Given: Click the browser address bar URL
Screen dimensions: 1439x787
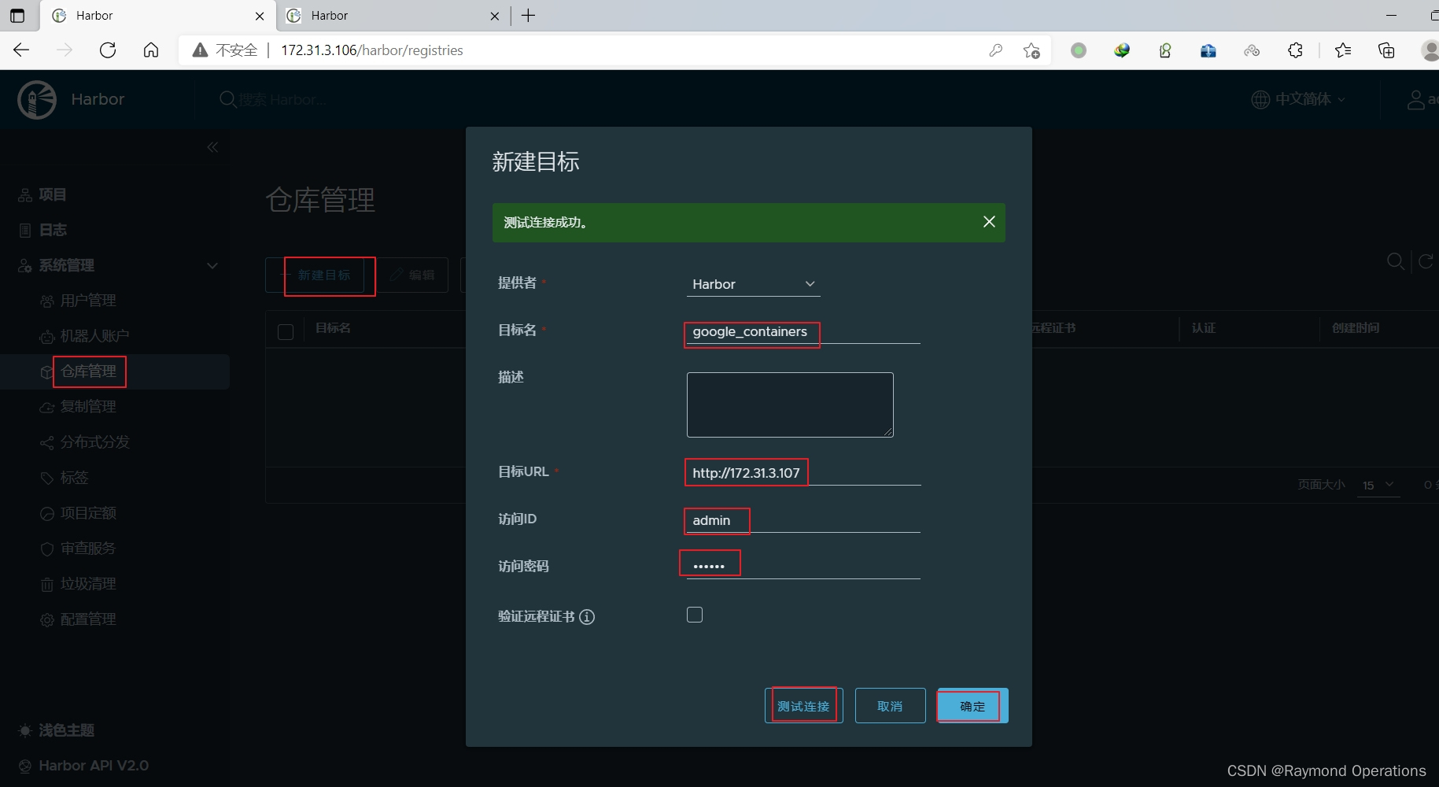Looking at the screenshot, I should pyautogui.click(x=372, y=50).
